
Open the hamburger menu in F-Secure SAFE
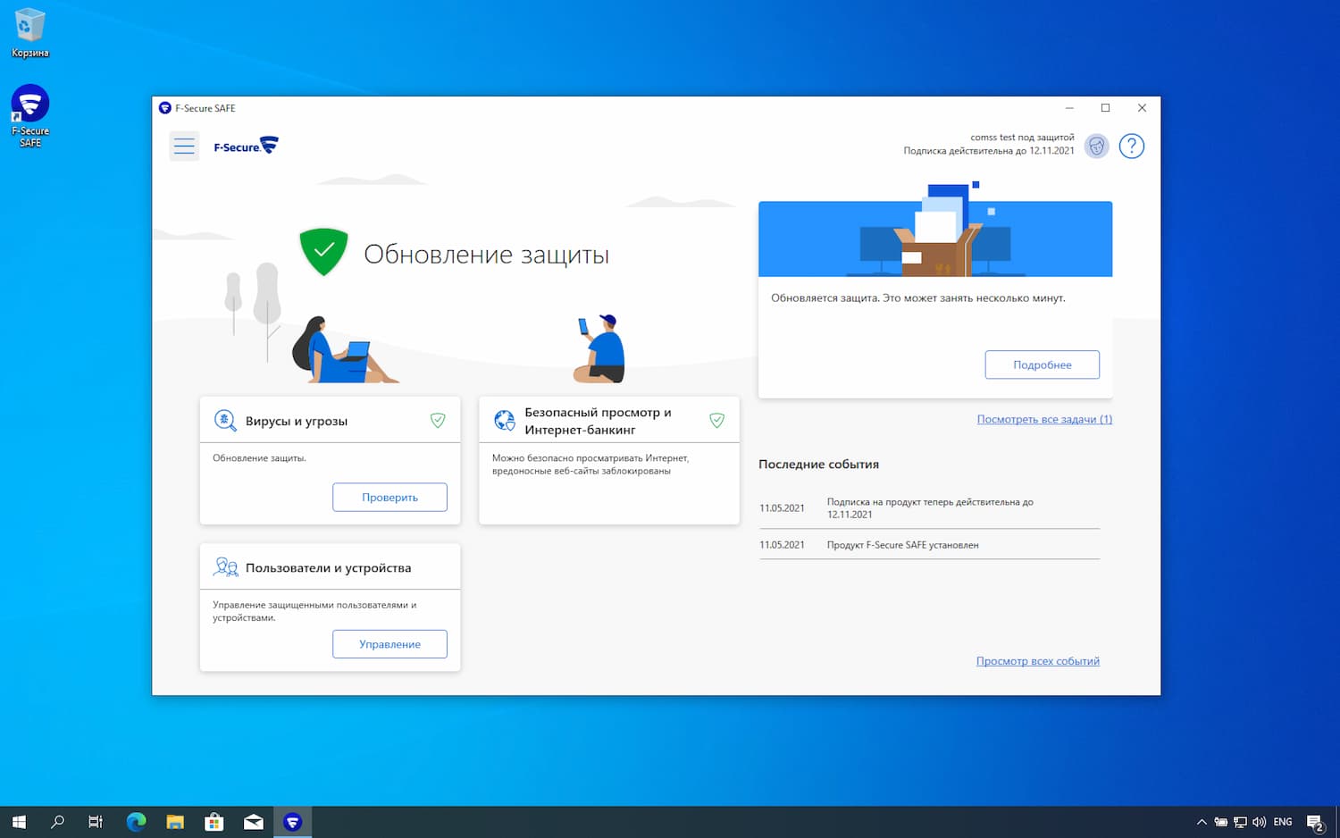(184, 146)
